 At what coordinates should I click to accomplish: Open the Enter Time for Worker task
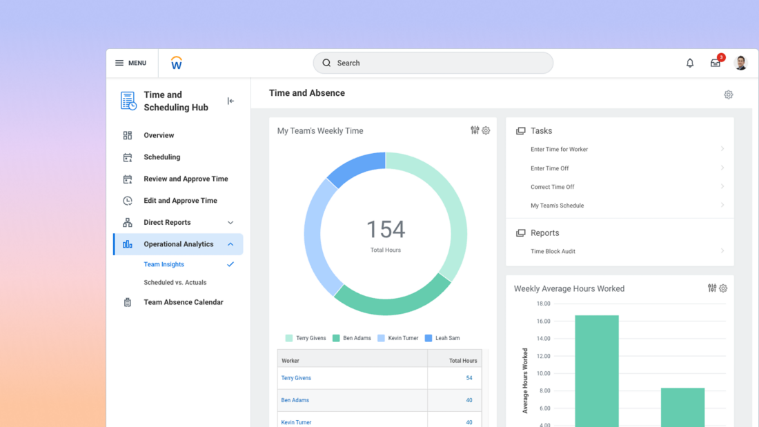click(559, 149)
